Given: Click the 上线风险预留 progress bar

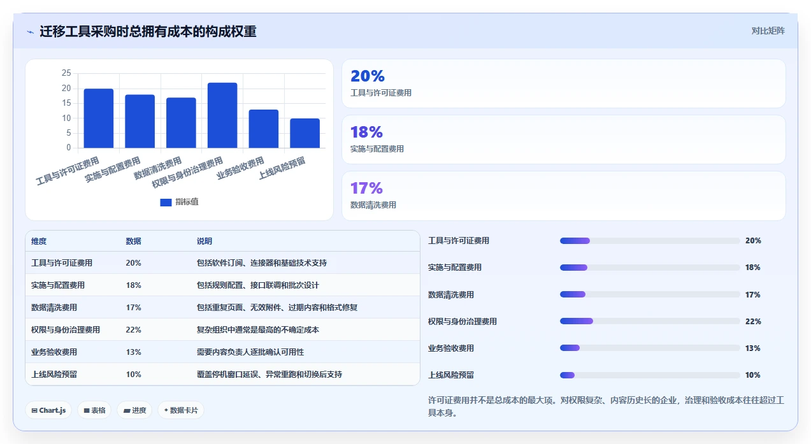Looking at the screenshot, I should pos(650,375).
